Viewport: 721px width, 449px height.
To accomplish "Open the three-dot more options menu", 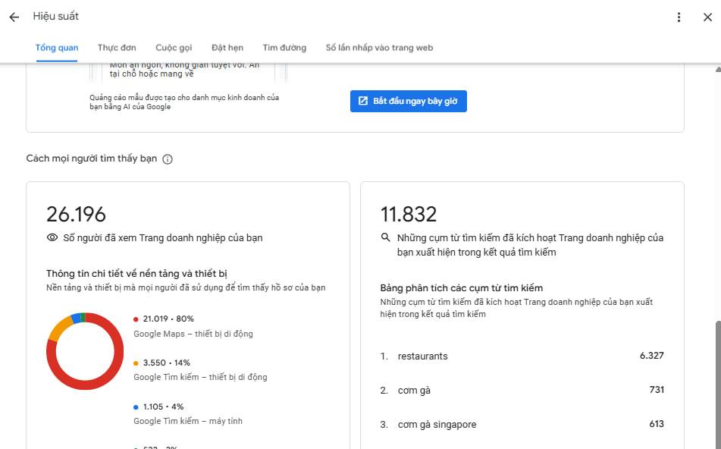I will click(x=679, y=17).
